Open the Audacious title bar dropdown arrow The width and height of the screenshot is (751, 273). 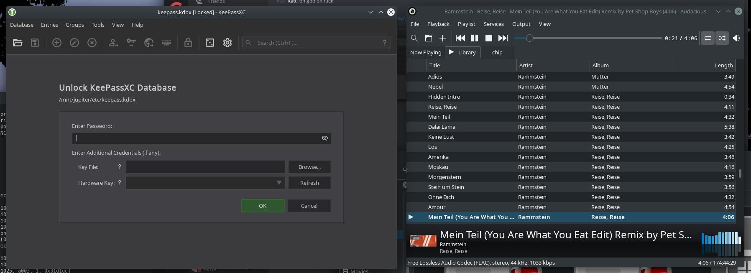[x=718, y=11]
